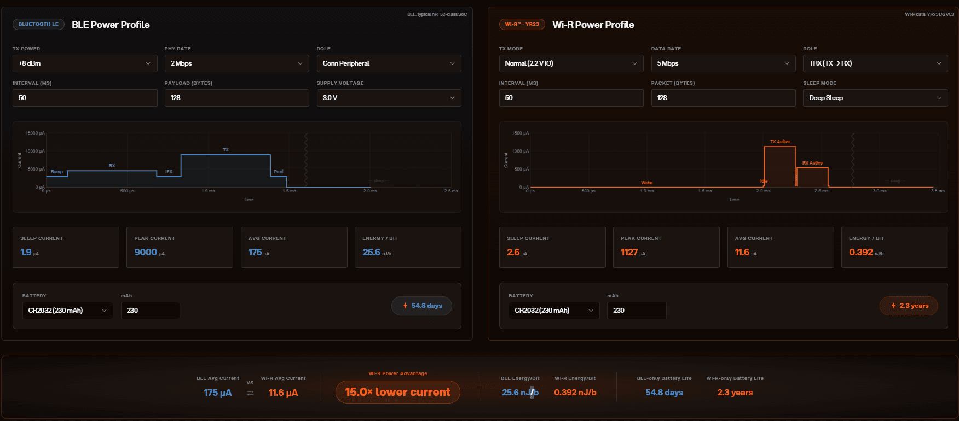Click the BLUETOOTH LE badge
Viewport: 959px width, 421px height.
coord(38,24)
